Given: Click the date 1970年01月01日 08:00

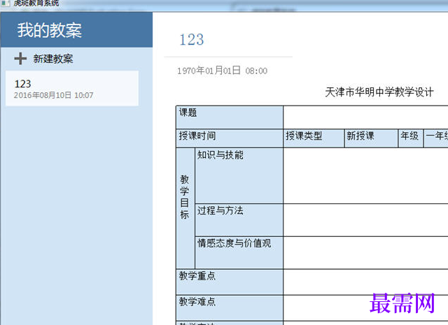Looking at the screenshot, I should (223, 71).
